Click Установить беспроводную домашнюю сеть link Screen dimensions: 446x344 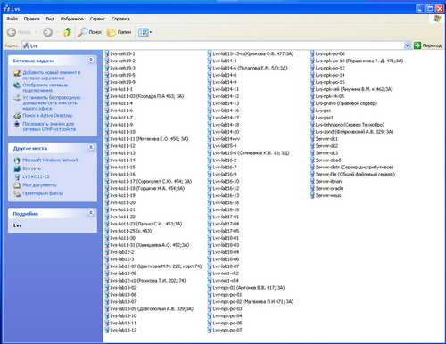pyautogui.click(x=52, y=102)
